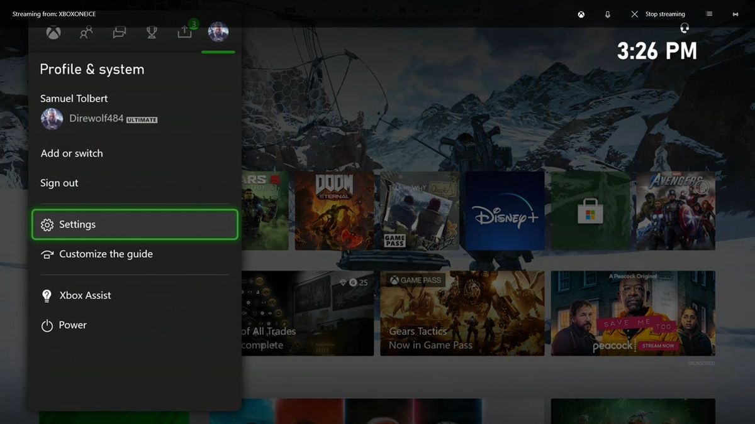Viewport: 755px width, 424px height.
Task: Open the Customize the guide option
Action: pos(106,254)
